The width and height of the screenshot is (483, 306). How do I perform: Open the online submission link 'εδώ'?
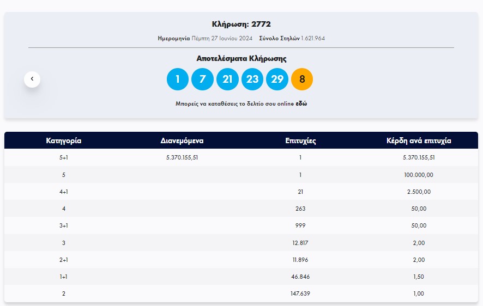point(301,103)
